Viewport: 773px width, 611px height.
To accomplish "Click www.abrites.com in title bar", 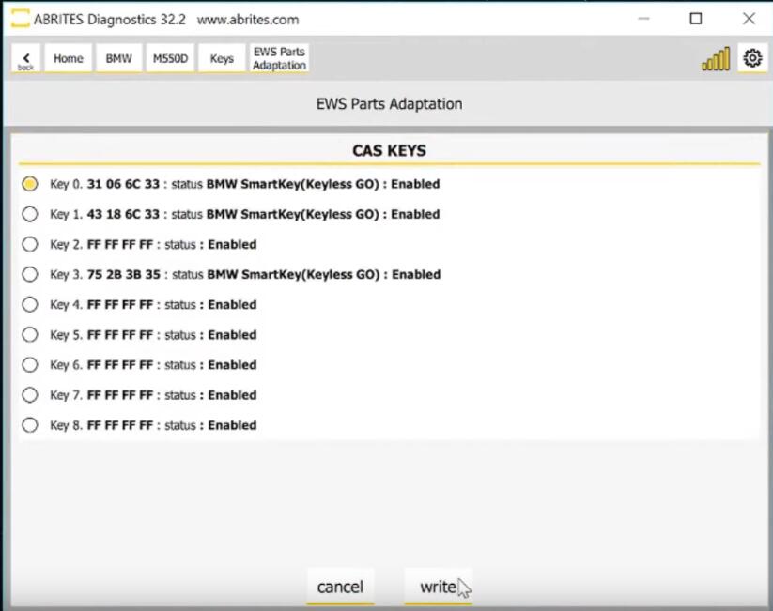I will click(x=248, y=20).
